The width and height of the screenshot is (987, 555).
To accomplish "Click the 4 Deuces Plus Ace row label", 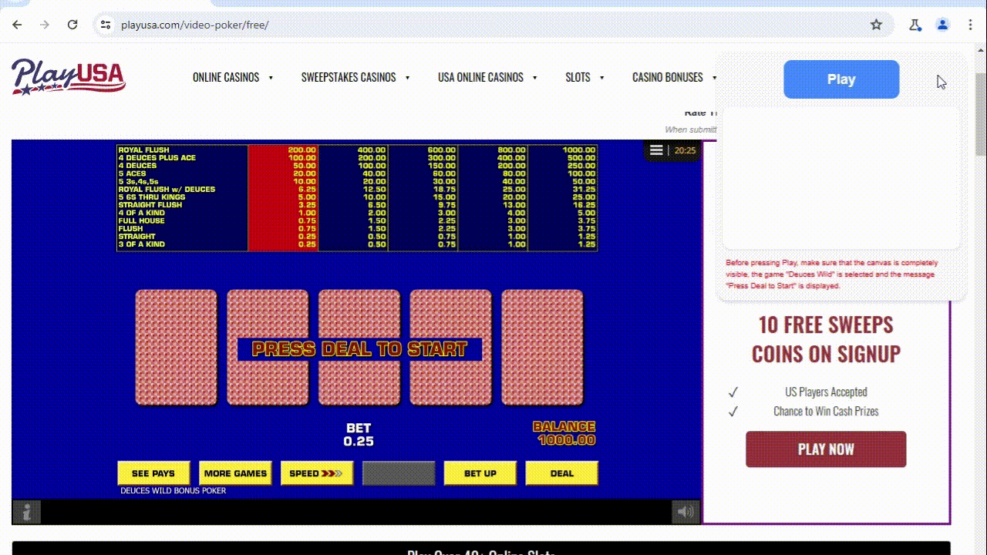I will [x=157, y=157].
